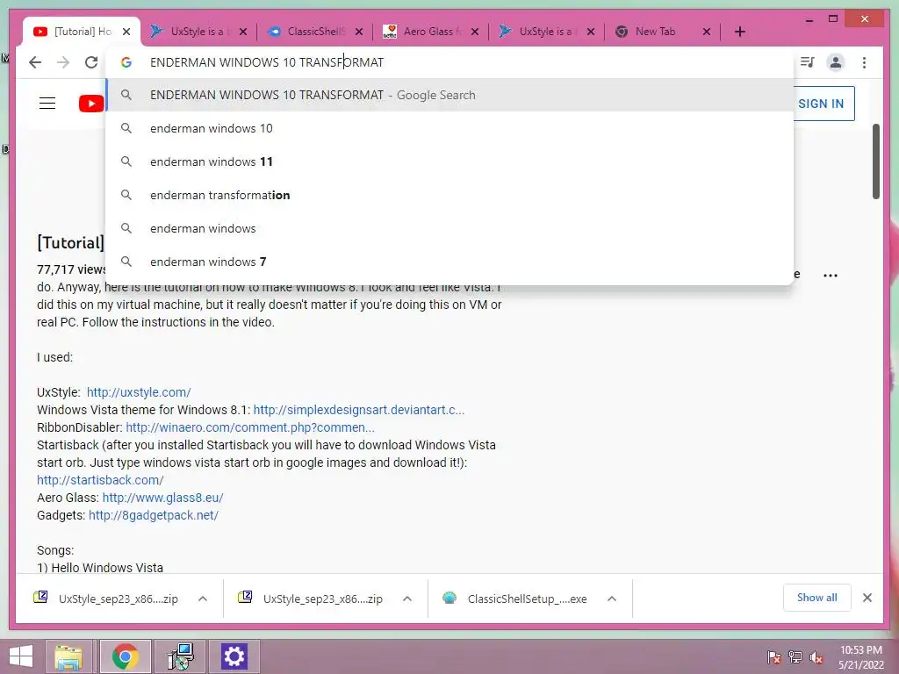Viewport: 899px width, 674px height.
Task: Click the muted volume tray icon
Action: [816, 657]
